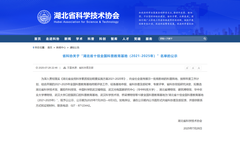Increase font size with A+ button
This screenshot has height=157, width=240.
coord(187,68)
